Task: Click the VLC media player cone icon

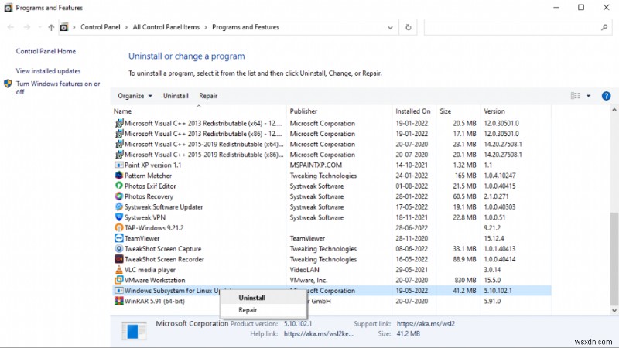Action: [118, 269]
